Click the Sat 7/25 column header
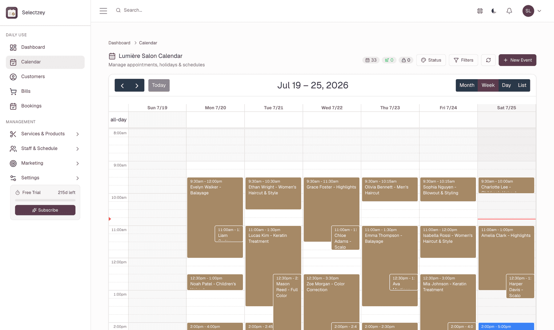554x330 pixels. click(507, 108)
